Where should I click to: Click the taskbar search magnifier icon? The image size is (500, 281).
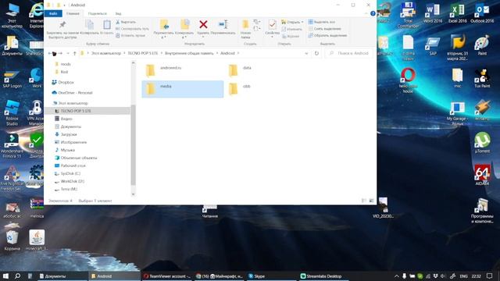[17, 276]
